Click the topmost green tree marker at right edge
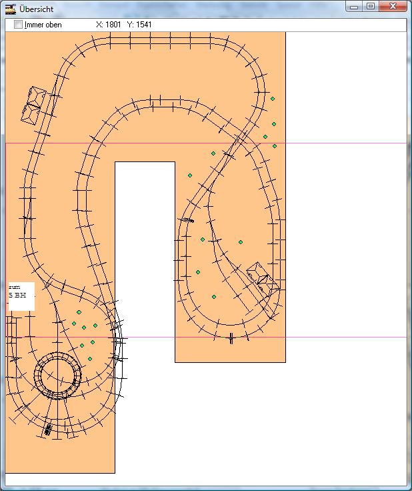412x491 pixels. tap(273, 99)
